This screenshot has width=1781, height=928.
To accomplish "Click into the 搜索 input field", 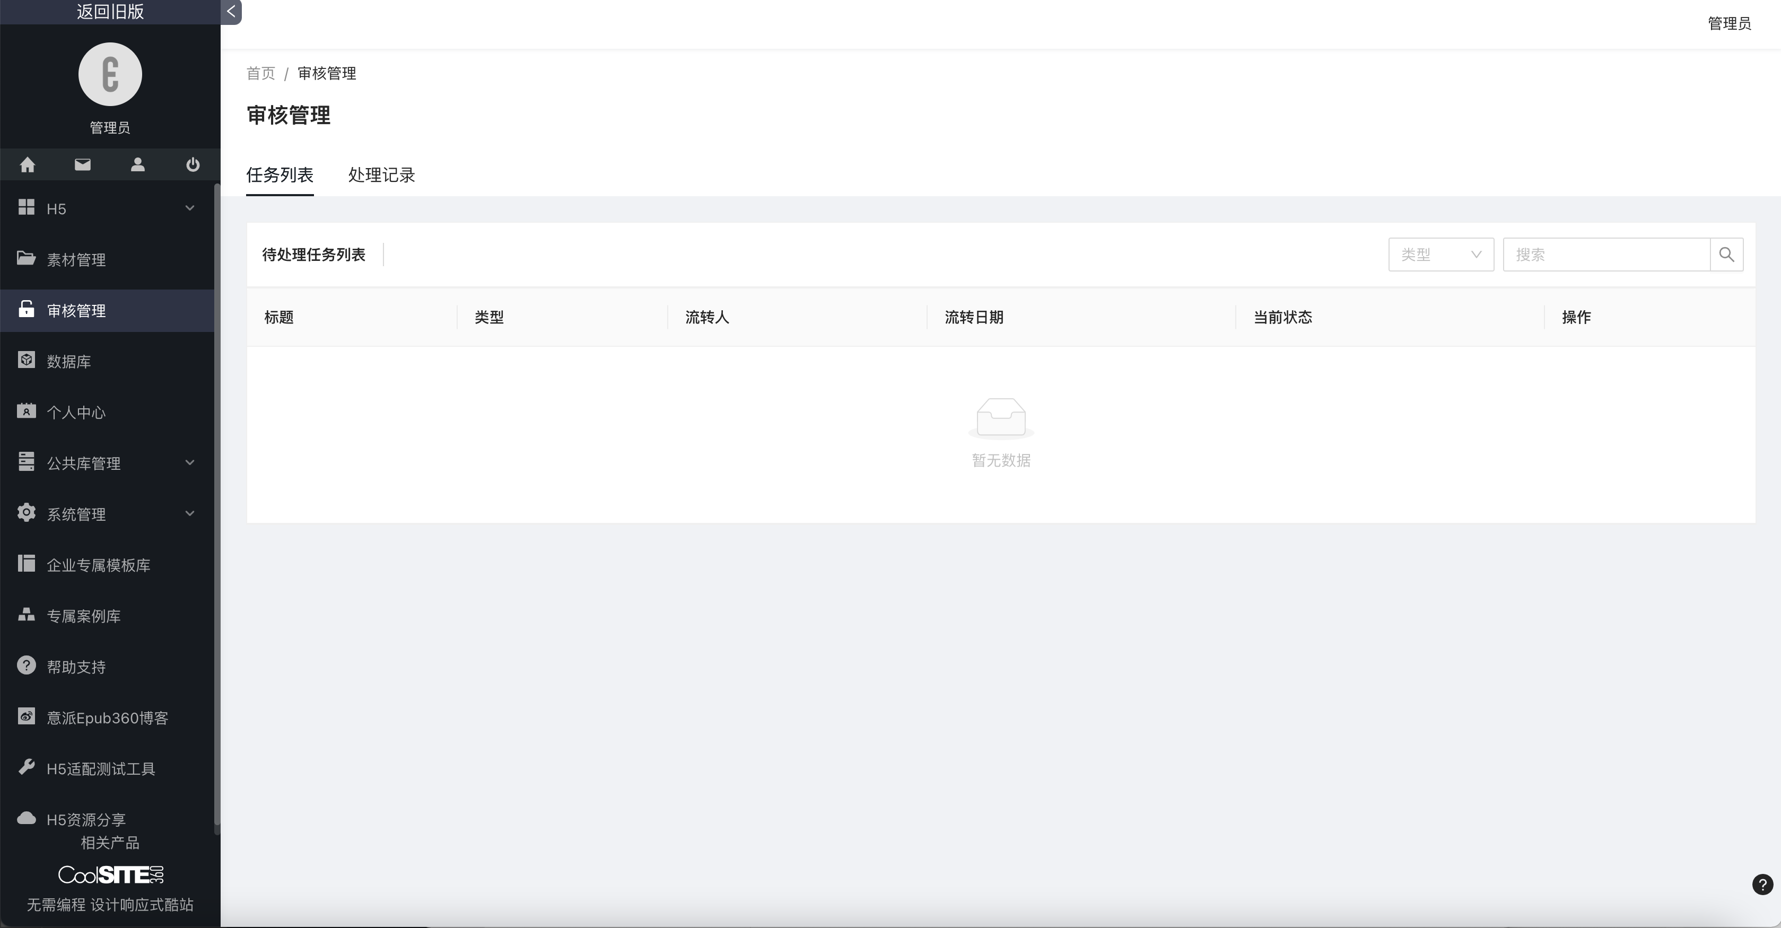I will (x=1606, y=255).
